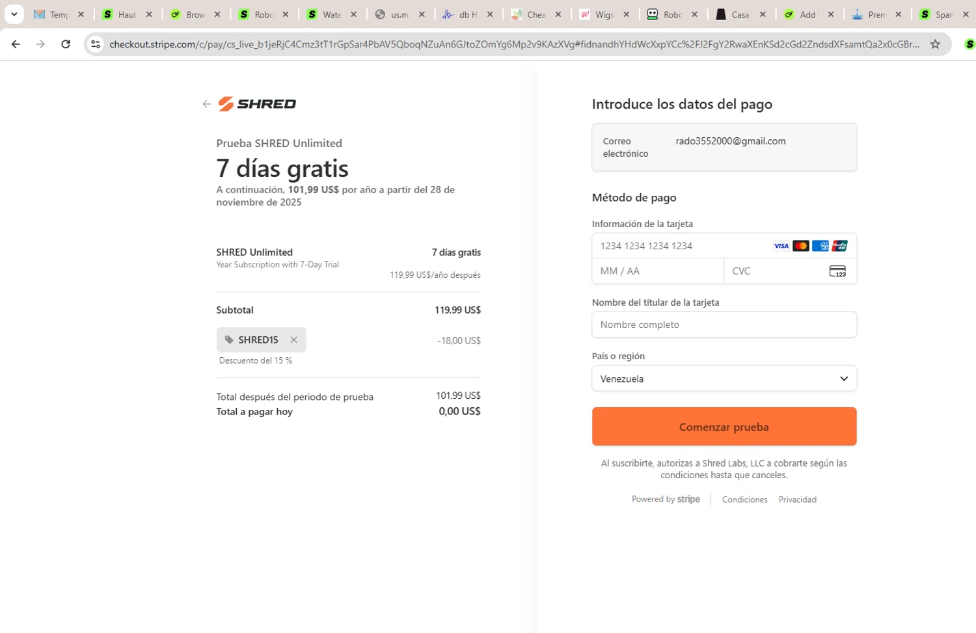Close the 'Add' tab

tap(831, 14)
